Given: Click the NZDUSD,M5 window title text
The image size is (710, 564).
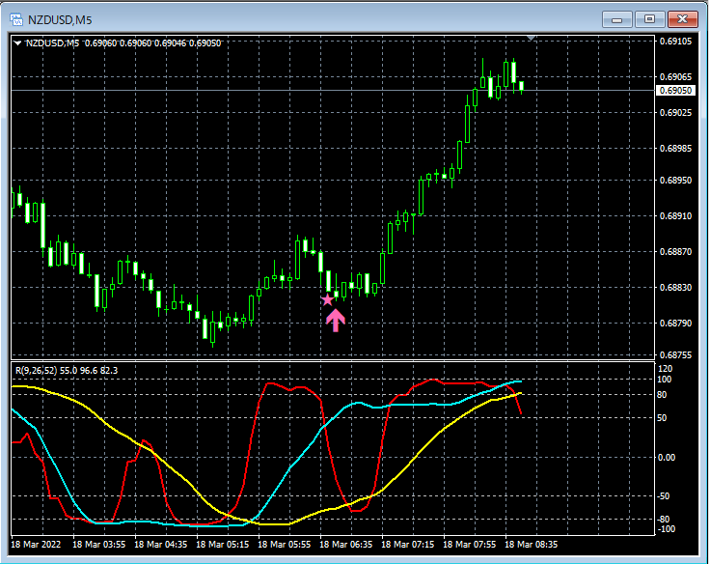Looking at the screenshot, I should 60,20.
